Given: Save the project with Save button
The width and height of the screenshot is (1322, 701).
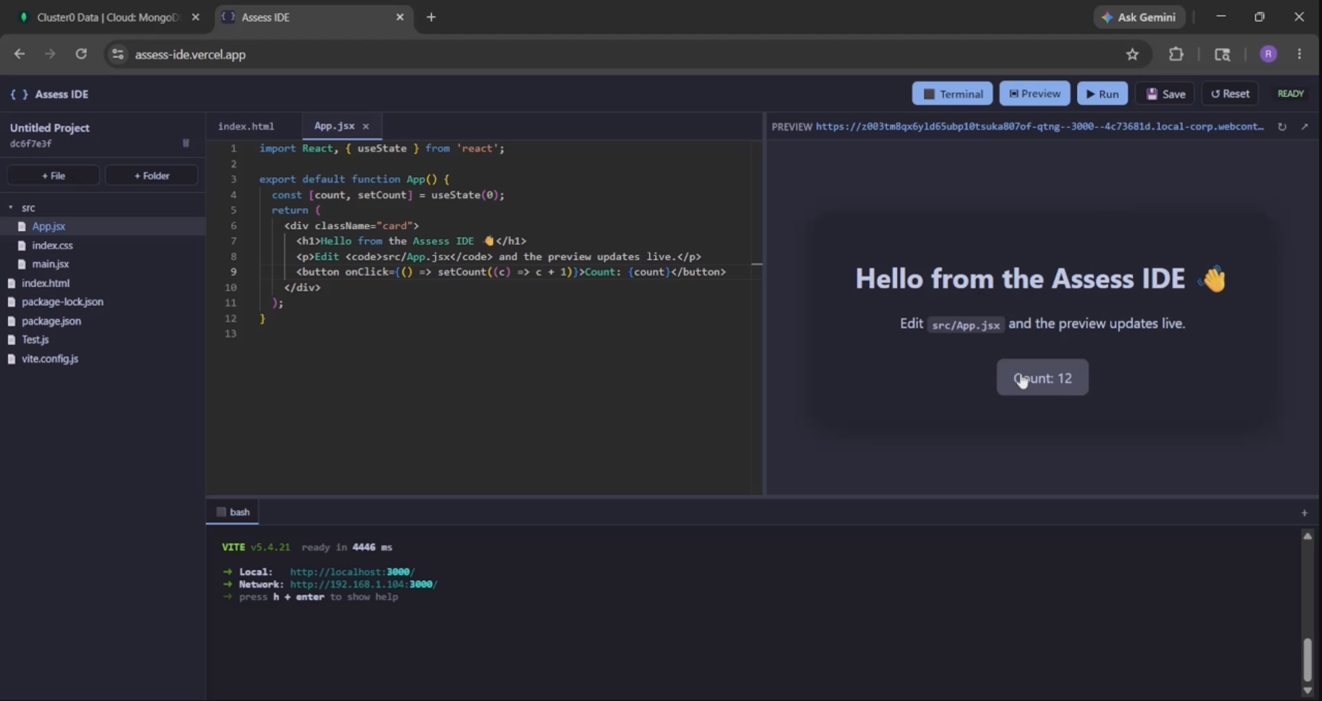Looking at the screenshot, I should [x=1165, y=94].
